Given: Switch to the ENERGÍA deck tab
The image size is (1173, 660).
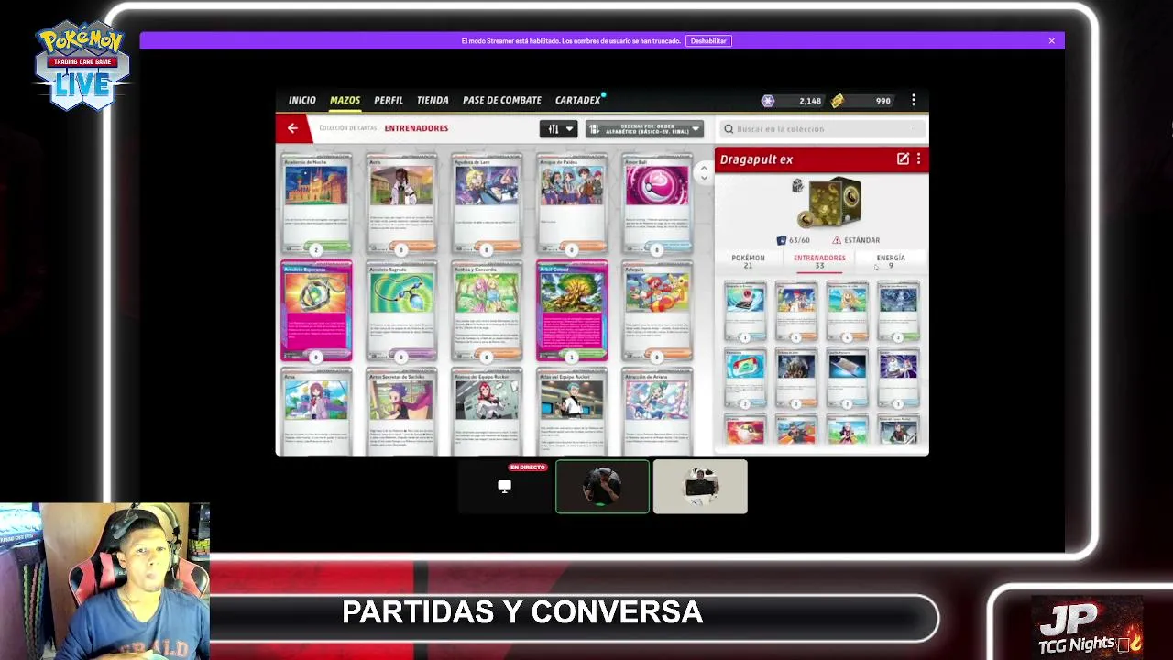Looking at the screenshot, I should (891, 260).
